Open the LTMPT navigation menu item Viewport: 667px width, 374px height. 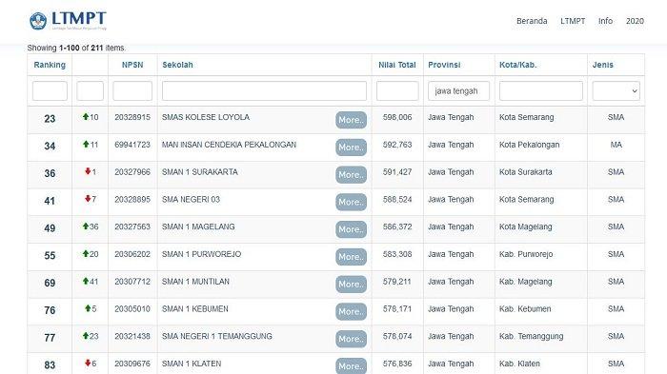pyautogui.click(x=573, y=21)
